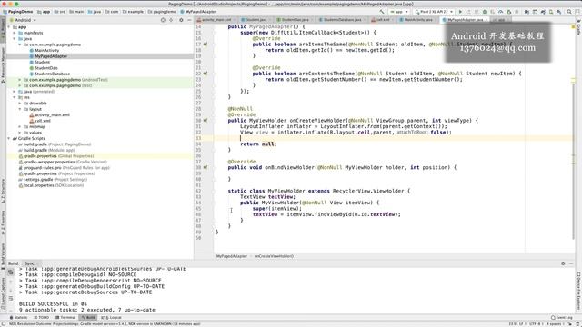582x327 pixels.
Task: Open Project panel gear settings
Action: tap(181, 20)
